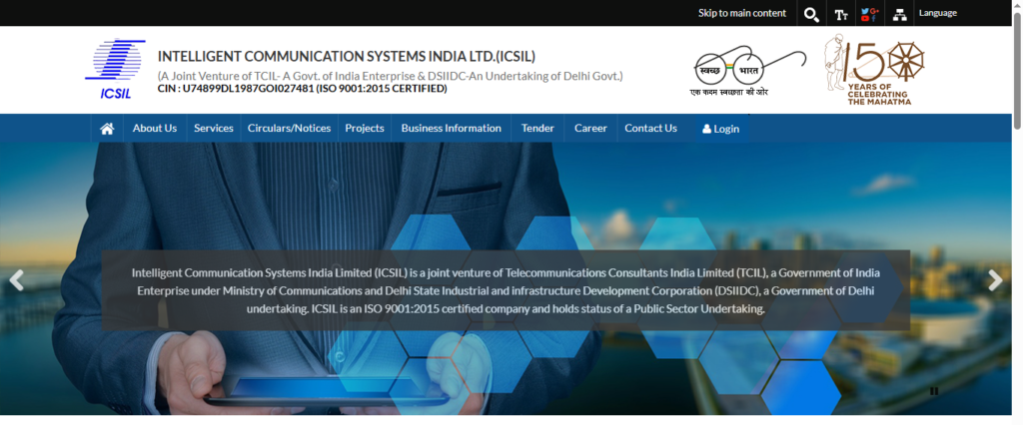Open the Services menu
The image size is (1023, 425).
(214, 129)
